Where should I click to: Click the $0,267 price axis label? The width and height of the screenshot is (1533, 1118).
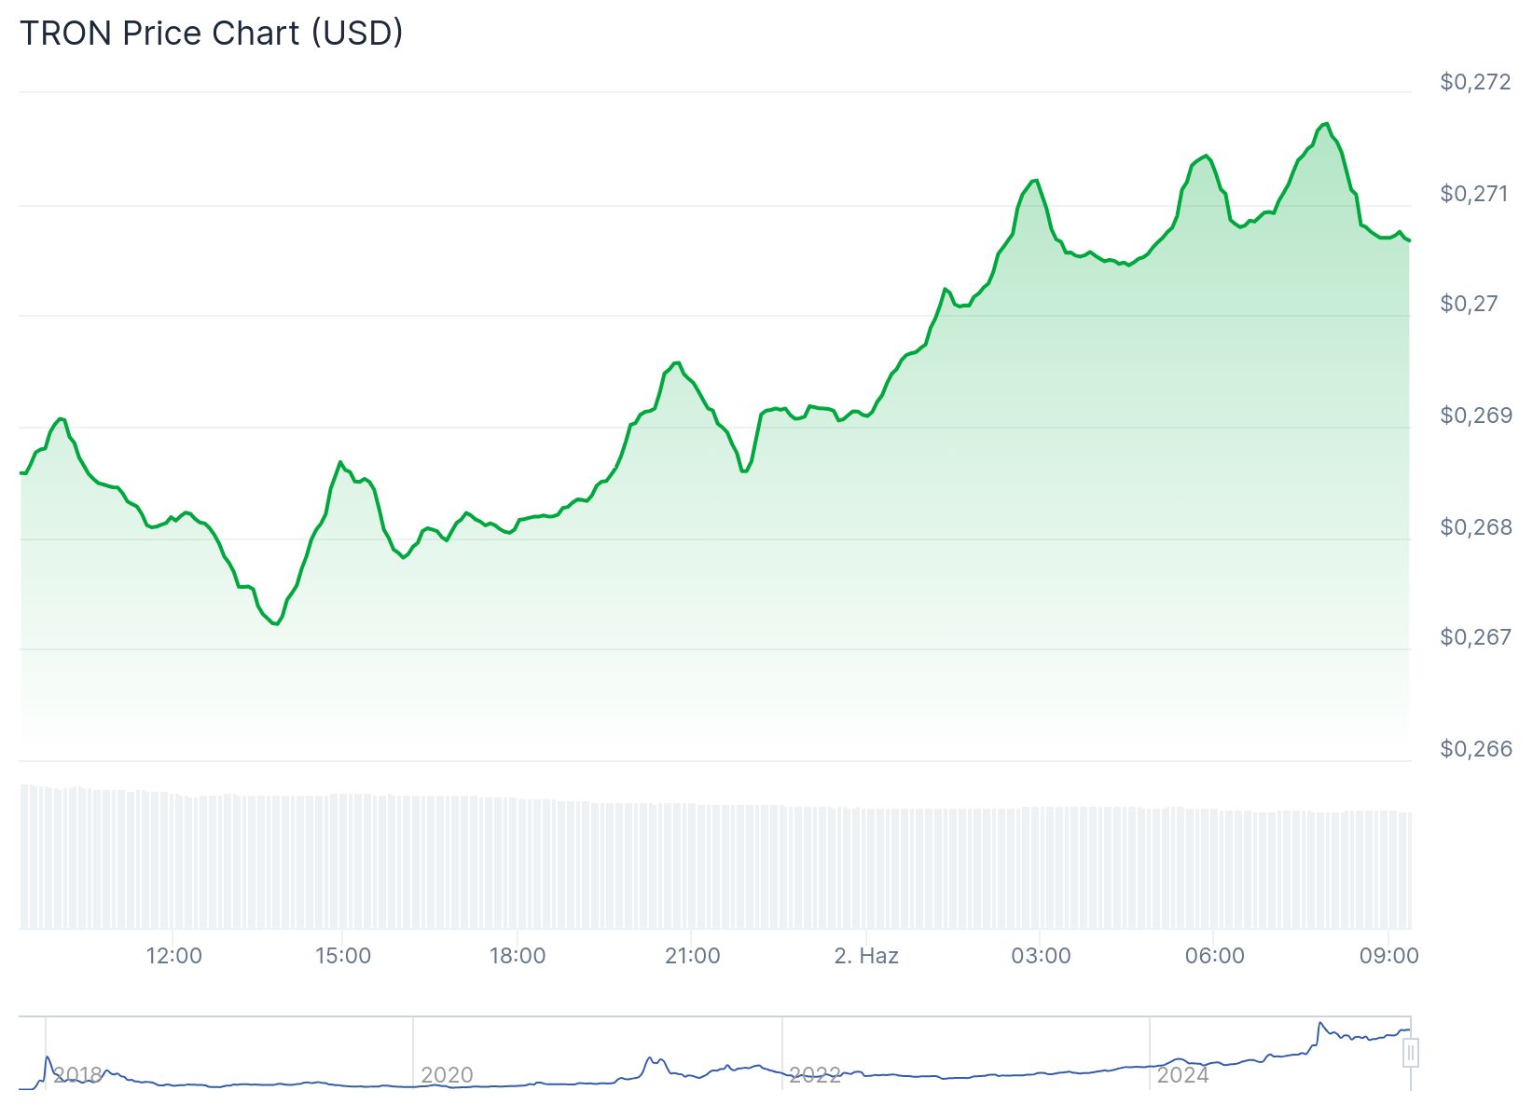click(1475, 637)
